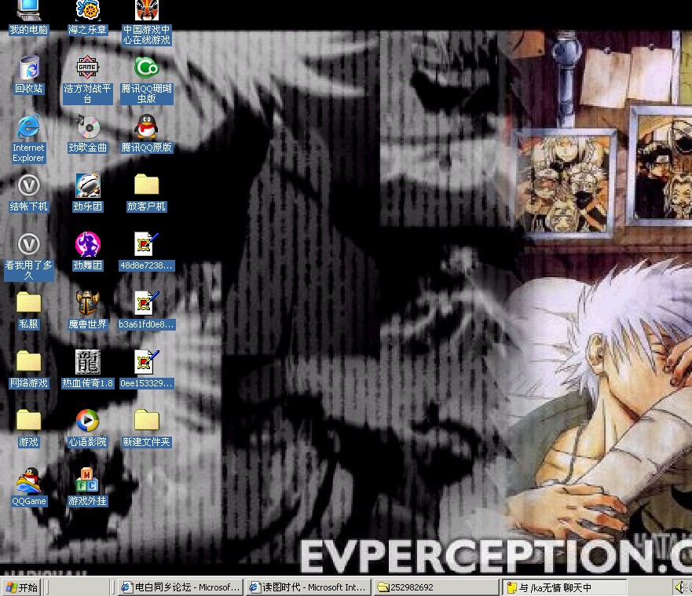Viewport: 692px width, 596px height.
Task: Open the 私服 folder
Action: click(x=29, y=303)
